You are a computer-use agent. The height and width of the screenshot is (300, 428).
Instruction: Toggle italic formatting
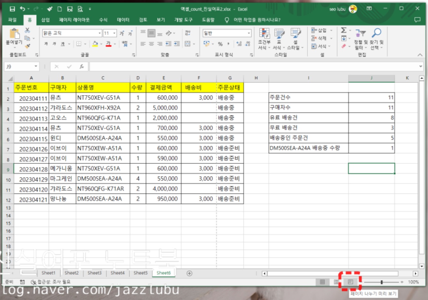point(54,44)
